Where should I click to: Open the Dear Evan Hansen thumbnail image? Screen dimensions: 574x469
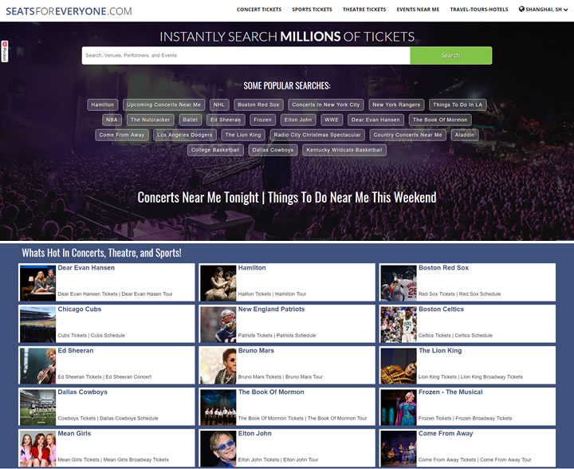37,283
